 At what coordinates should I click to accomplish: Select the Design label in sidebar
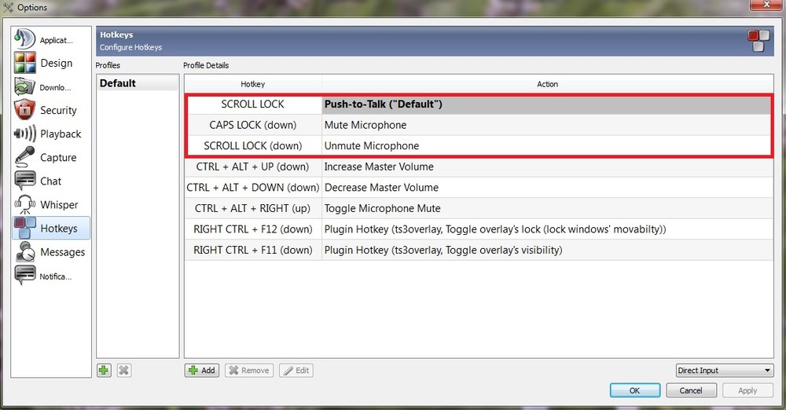[56, 63]
